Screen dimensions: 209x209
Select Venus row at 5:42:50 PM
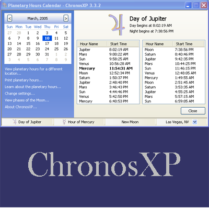coord(108,97)
